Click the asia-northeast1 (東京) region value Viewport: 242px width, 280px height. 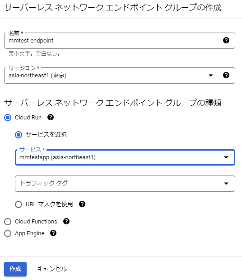click(x=37, y=76)
